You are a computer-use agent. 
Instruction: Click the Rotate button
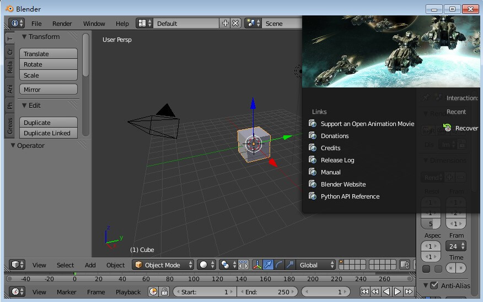tap(49, 64)
